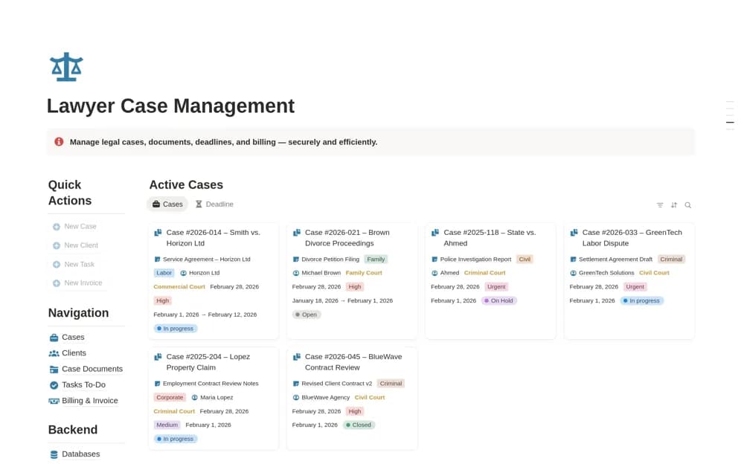Click the Open status badge
The image size is (744, 464).
pyautogui.click(x=307, y=315)
